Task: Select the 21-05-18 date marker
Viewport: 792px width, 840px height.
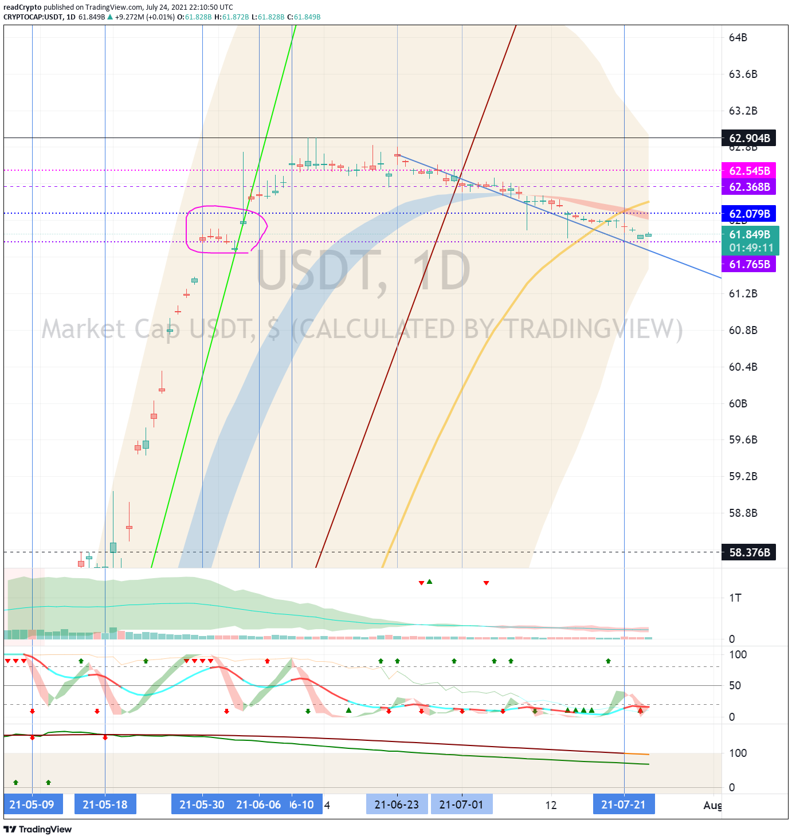Action: point(105,804)
